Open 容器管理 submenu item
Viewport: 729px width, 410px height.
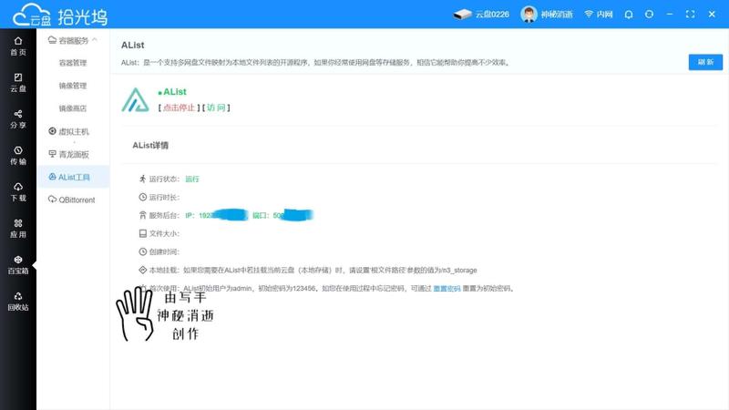[x=73, y=63]
